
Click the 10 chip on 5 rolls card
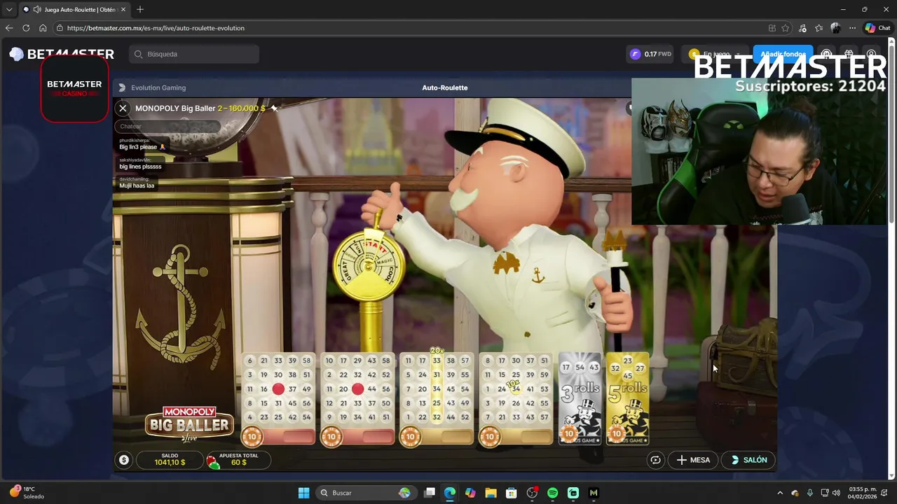coord(616,434)
